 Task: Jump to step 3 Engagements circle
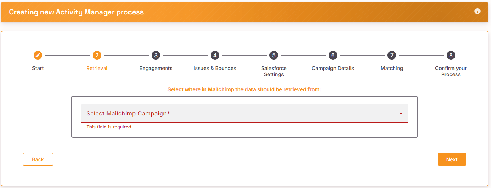(156, 55)
